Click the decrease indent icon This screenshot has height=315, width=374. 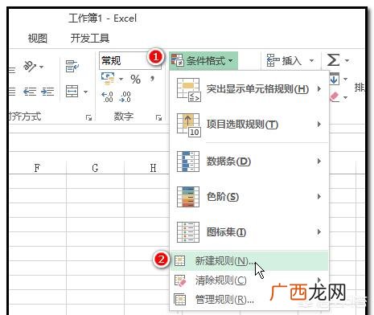coord(30,92)
